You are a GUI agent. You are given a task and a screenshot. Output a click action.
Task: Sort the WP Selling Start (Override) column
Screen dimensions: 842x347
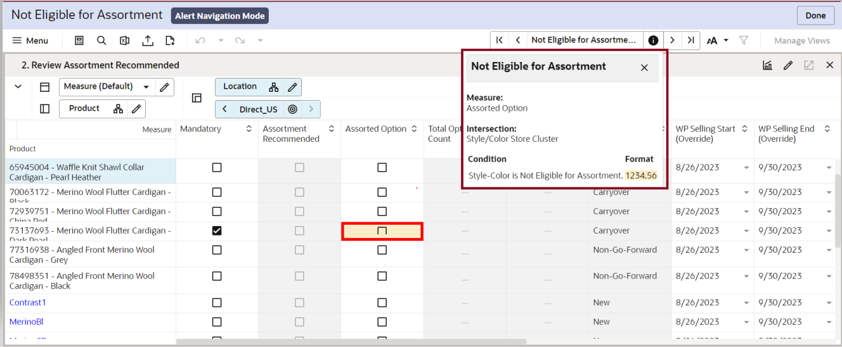point(744,129)
